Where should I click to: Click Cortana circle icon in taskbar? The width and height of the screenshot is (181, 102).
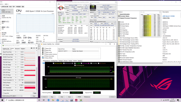pos(39,100)
